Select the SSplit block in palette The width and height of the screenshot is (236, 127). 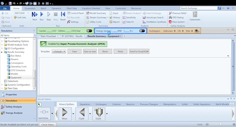pos(99,113)
